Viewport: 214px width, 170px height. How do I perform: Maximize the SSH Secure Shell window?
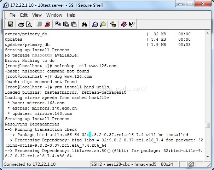(190, 4)
